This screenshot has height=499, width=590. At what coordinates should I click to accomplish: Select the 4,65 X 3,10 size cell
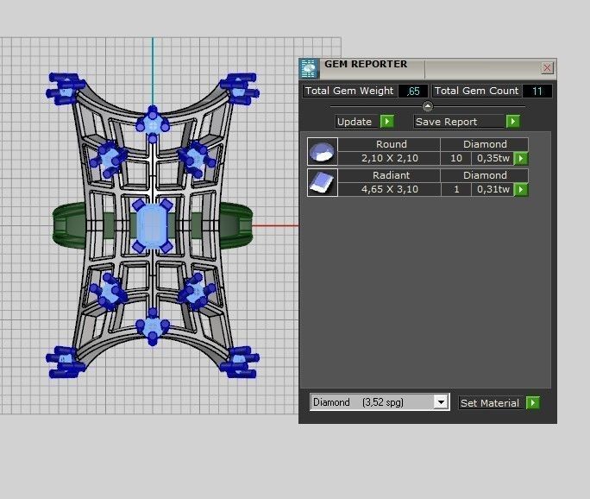(389, 189)
